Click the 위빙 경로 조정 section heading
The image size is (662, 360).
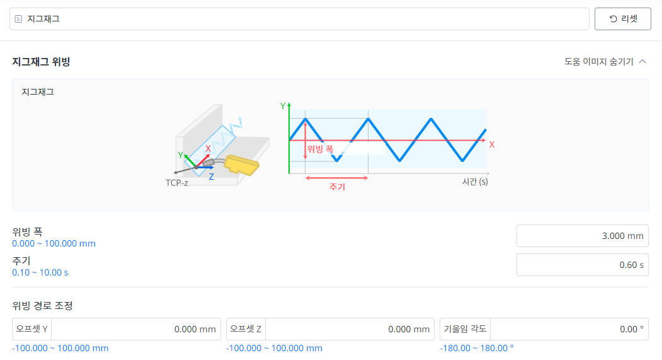click(42, 306)
